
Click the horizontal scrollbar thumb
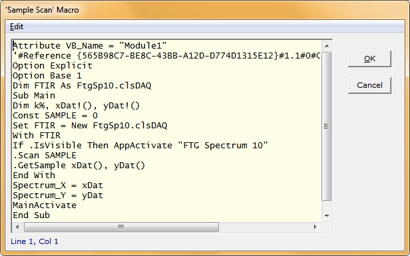[121, 227]
